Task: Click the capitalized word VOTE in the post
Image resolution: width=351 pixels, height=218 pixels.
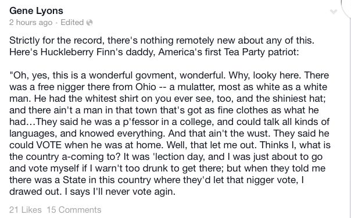Action: (49, 145)
